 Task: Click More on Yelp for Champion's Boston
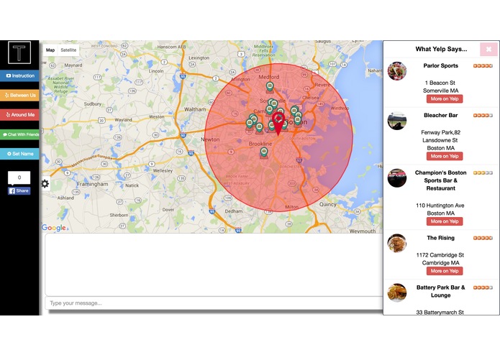point(445,221)
